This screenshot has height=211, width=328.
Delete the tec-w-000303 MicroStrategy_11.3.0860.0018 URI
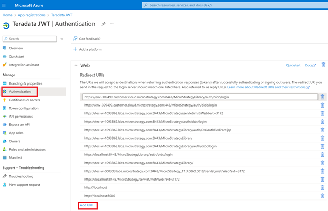coord(322,171)
